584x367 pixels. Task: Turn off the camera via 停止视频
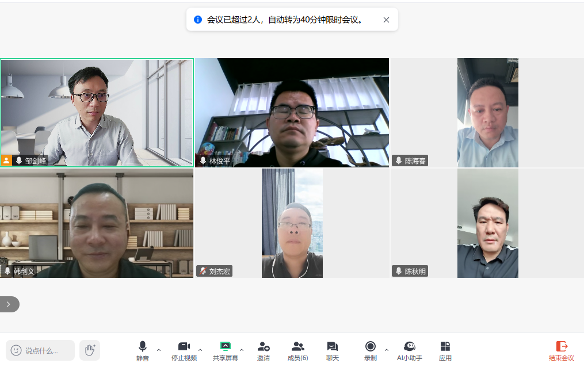coord(184,350)
